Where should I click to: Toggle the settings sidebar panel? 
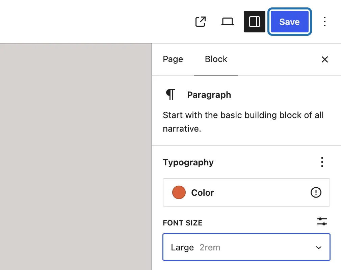point(255,22)
